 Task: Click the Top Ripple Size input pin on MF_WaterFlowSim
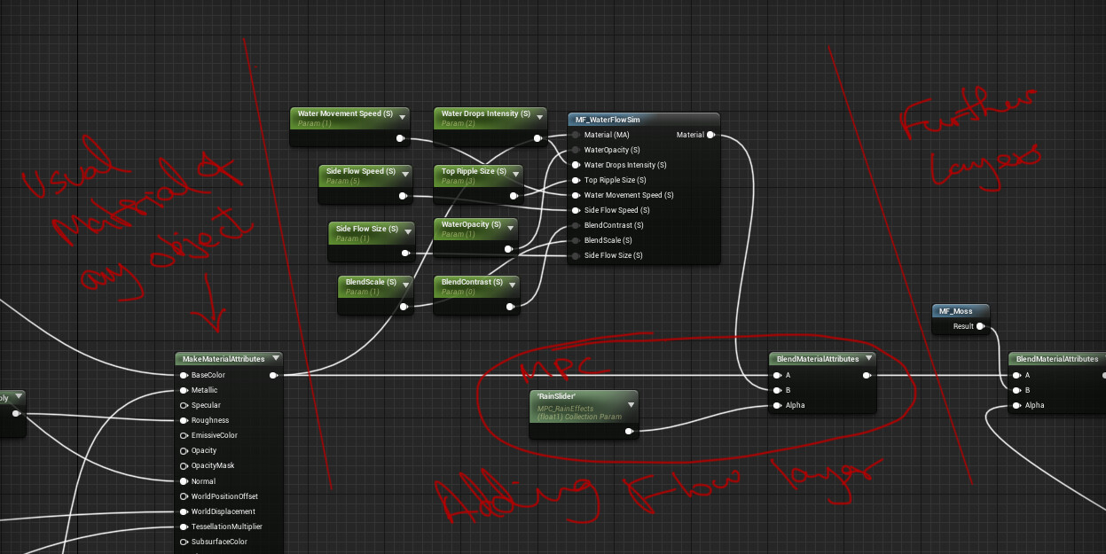click(x=576, y=180)
